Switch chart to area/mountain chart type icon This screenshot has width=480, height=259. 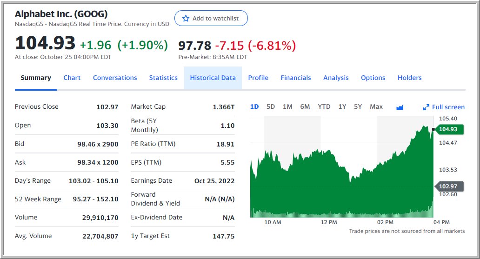coord(400,107)
